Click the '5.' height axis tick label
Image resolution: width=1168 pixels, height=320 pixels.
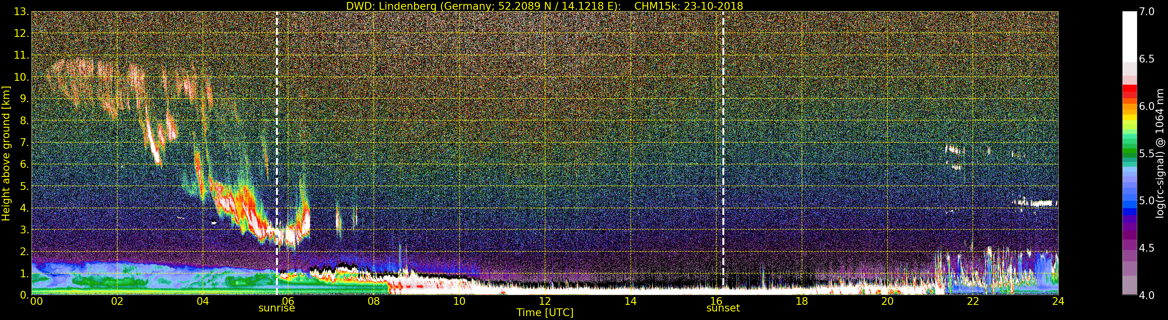tap(24, 186)
